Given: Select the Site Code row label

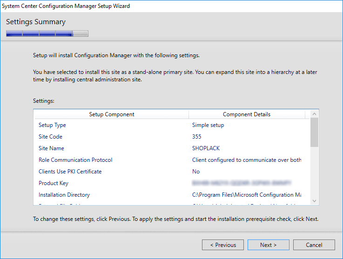Looking at the screenshot, I should coord(51,137).
